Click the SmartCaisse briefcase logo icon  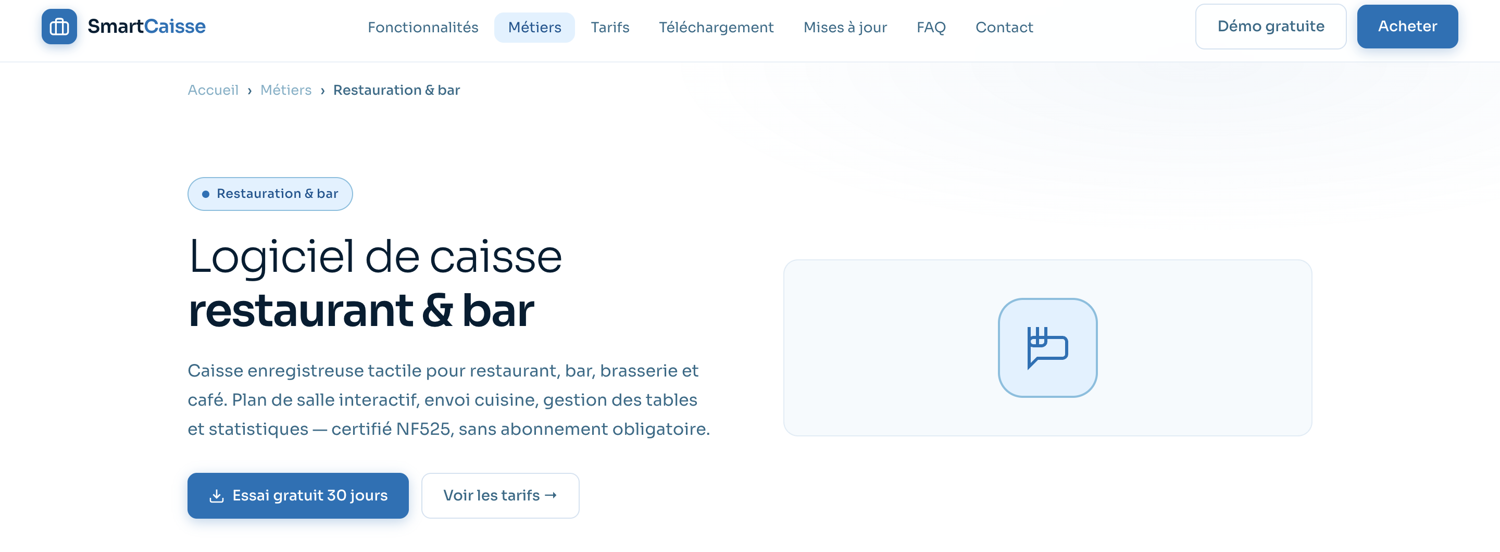click(59, 26)
